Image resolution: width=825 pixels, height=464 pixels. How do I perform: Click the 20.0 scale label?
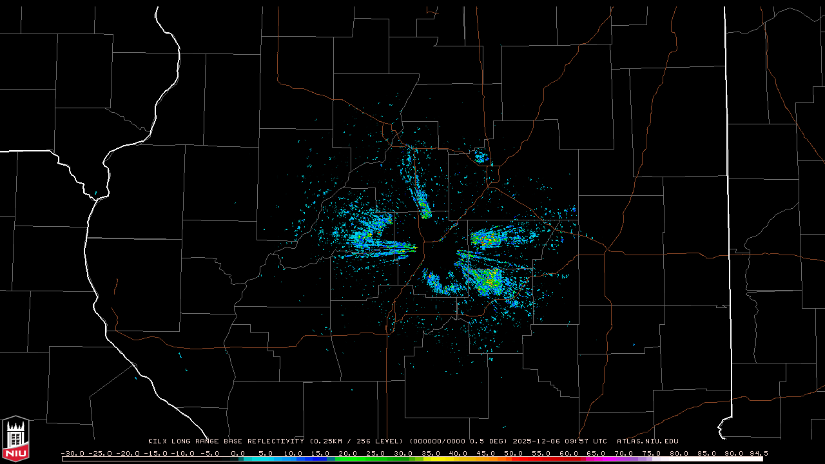(x=347, y=453)
